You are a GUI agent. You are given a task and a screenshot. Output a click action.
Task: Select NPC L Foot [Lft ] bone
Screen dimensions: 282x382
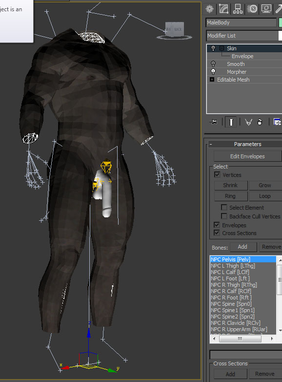[243, 278]
